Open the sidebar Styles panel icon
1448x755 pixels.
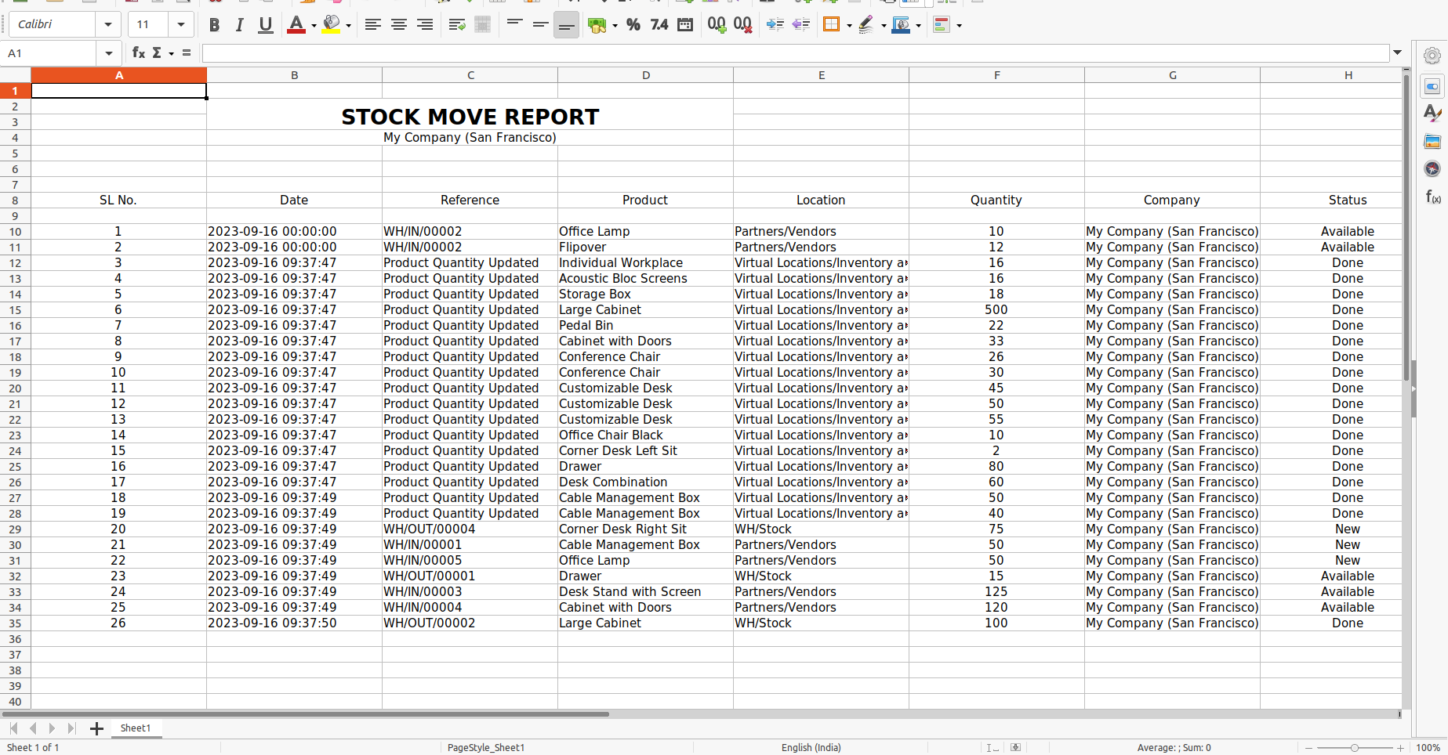1432,114
